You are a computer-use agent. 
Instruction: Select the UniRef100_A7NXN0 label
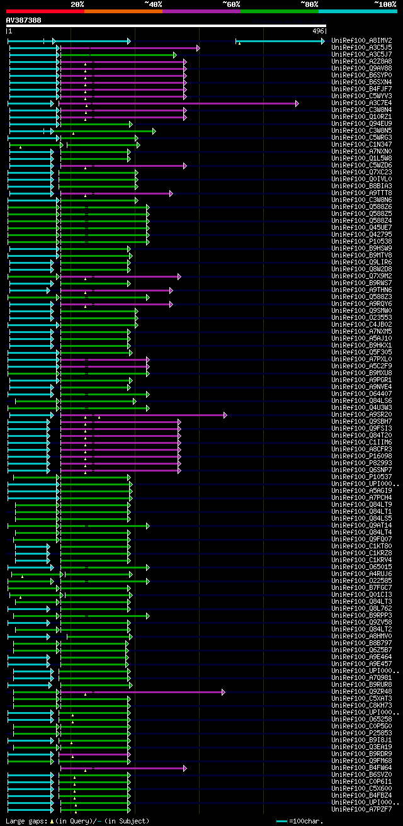tap(363, 151)
